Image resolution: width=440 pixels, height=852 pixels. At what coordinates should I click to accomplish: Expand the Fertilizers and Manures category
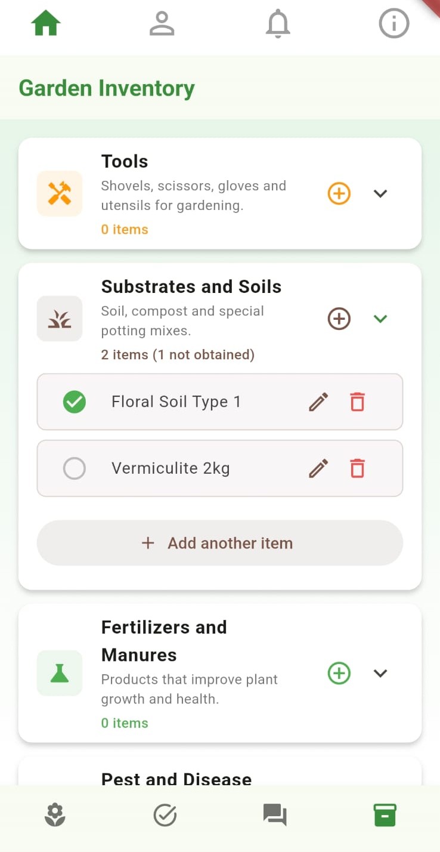coord(380,673)
